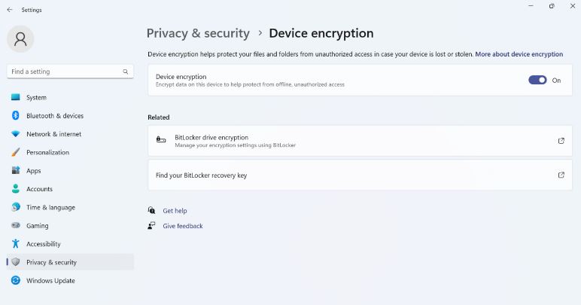Open the More about device encryption link
The width and height of the screenshot is (581, 305).
tap(519, 54)
